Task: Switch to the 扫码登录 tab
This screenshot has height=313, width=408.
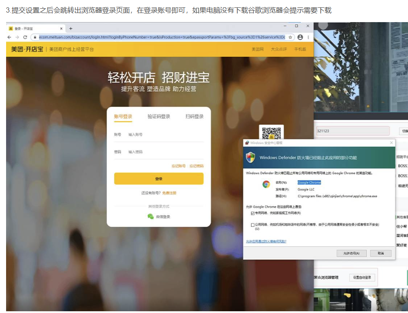Action: coord(194,117)
